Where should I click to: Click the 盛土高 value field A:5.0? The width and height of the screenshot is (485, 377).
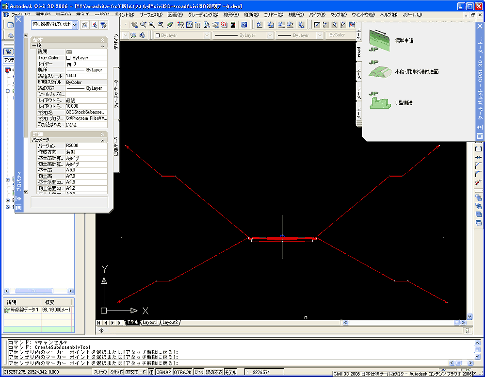tap(86, 170)
